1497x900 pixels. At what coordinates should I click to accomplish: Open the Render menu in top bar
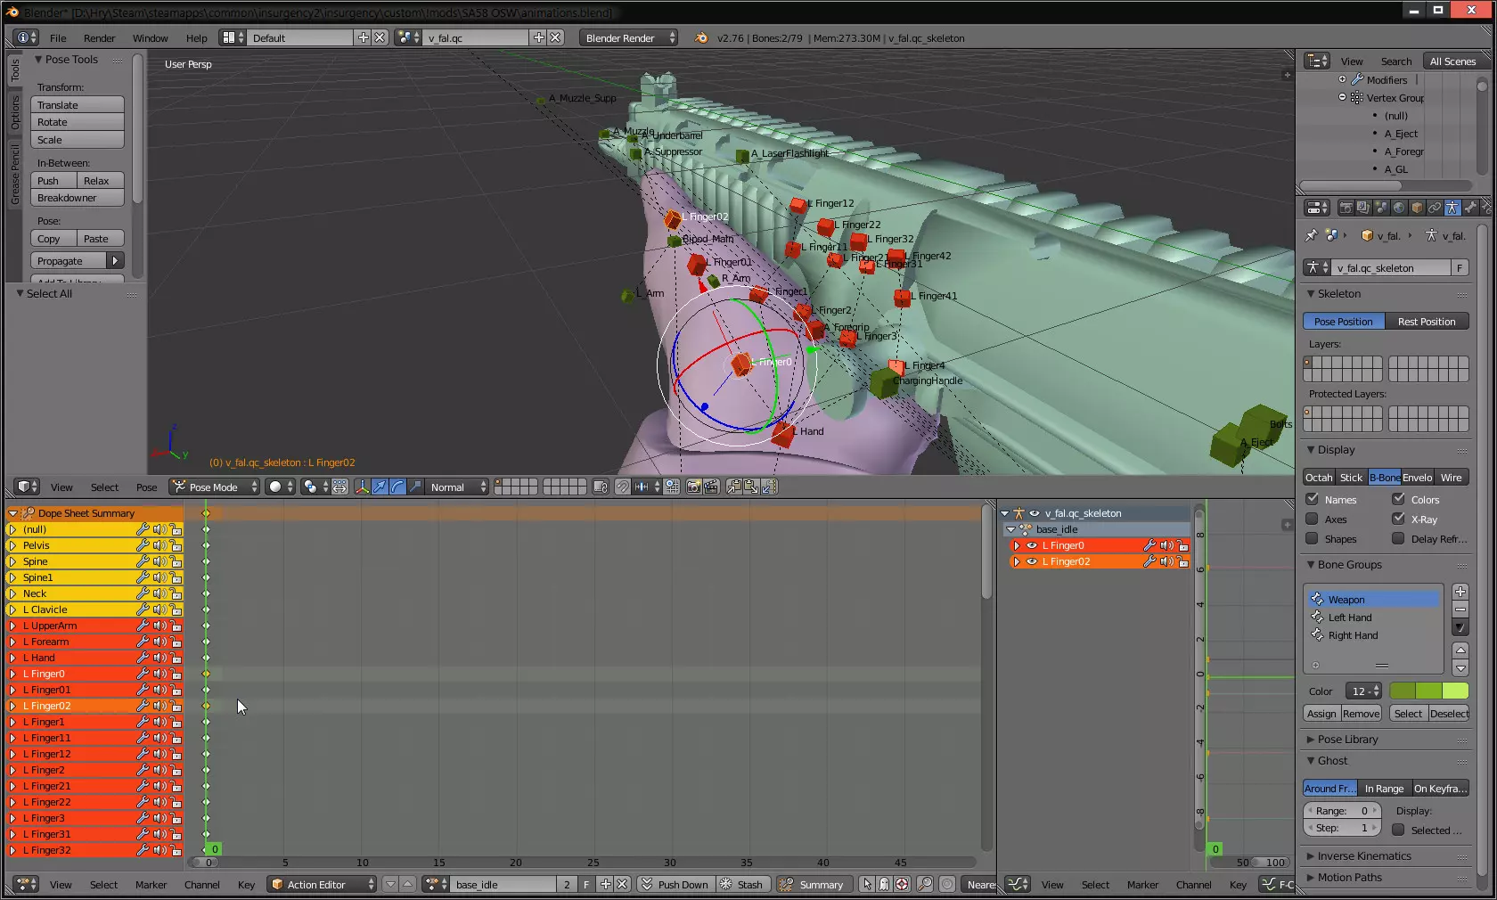pyautogui.click(x=99, y=38)
